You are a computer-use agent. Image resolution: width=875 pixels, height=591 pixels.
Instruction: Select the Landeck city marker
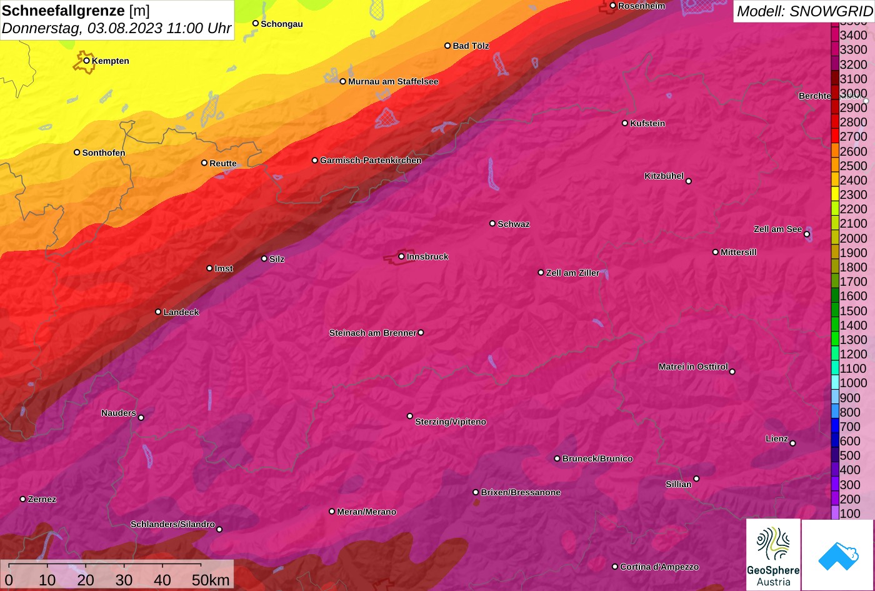[x=158, y=311]
